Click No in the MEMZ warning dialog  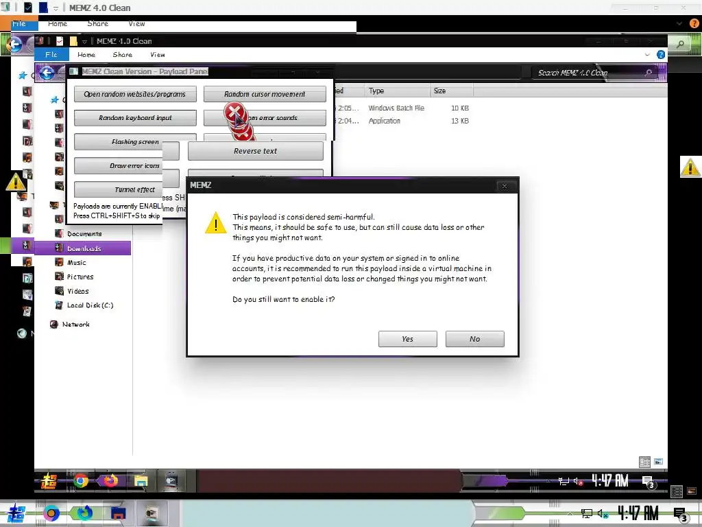[x=474, y=339]
